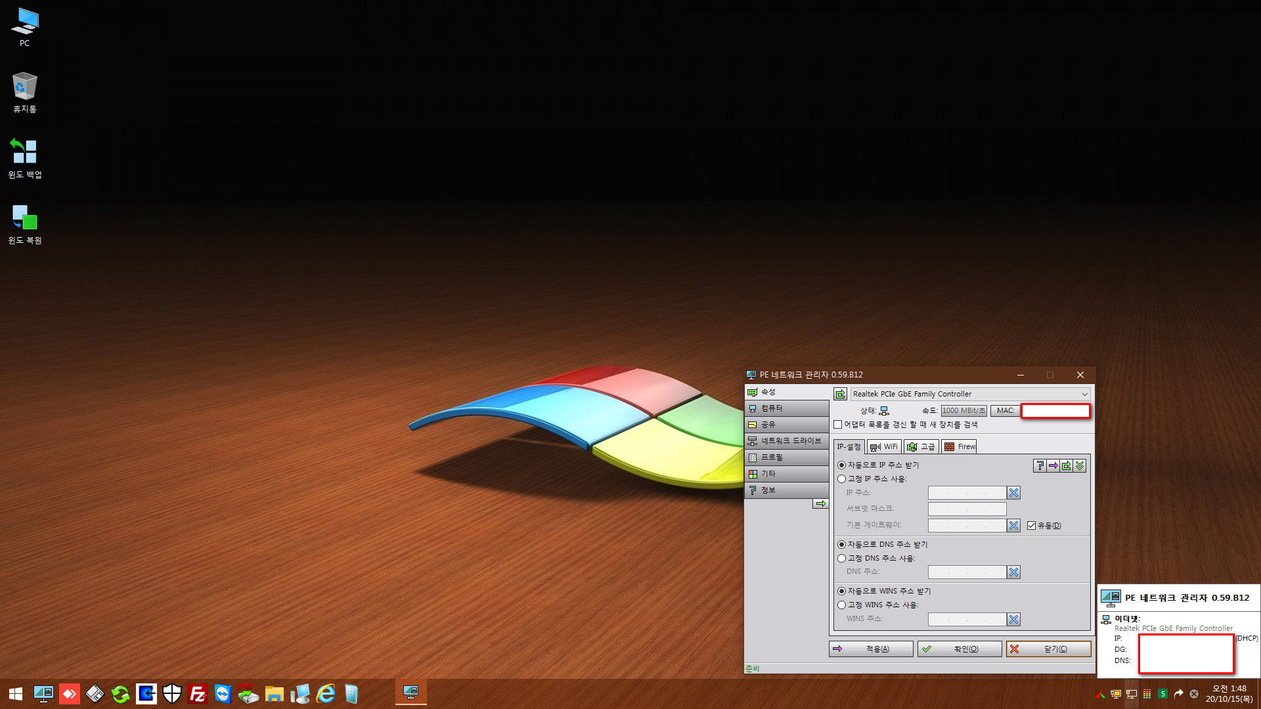
Task: Open the blue arrow square taskbar icon
Action: [x=146, y=694]
